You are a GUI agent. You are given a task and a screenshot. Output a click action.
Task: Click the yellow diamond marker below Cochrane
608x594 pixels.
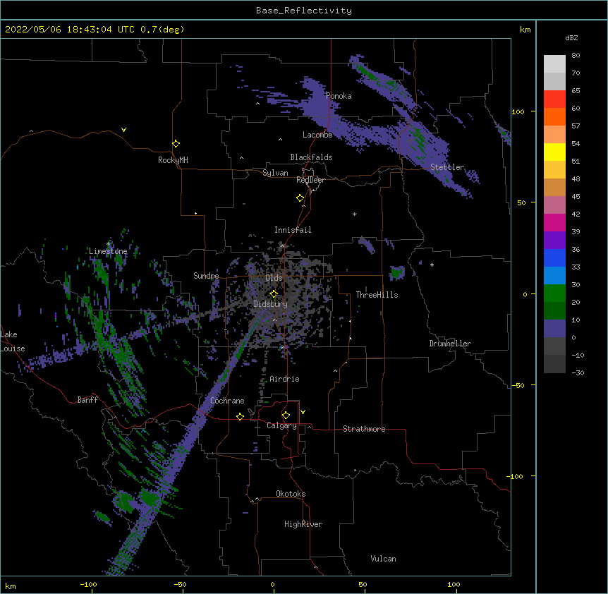pyautogui.click(x=240, y=416)
